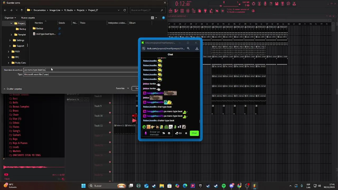338x190 pixels.
Task: Refresh the folder in the save dialog
Action: tap(125, 10)
